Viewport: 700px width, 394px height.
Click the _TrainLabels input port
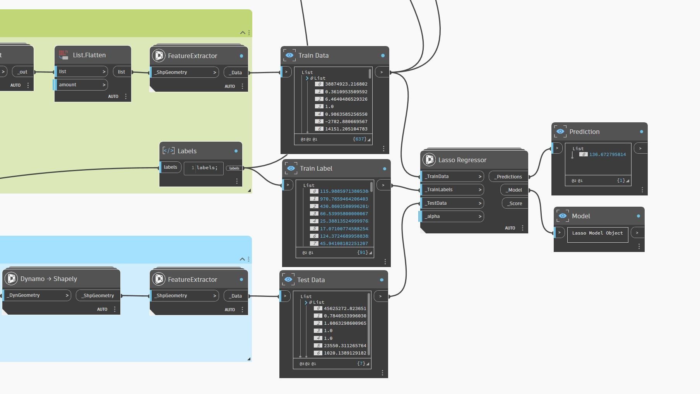click(452, 190)
